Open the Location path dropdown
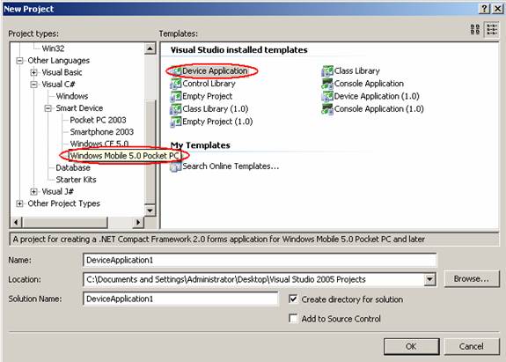This screenshot has height=362, width=506. 429,279
